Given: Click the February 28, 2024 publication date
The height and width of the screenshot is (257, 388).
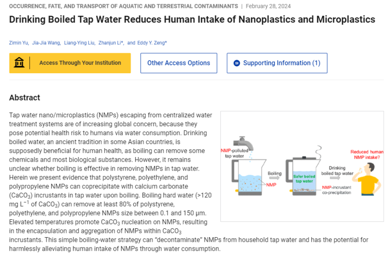Looking at the screenshot, I should point(268,6).
